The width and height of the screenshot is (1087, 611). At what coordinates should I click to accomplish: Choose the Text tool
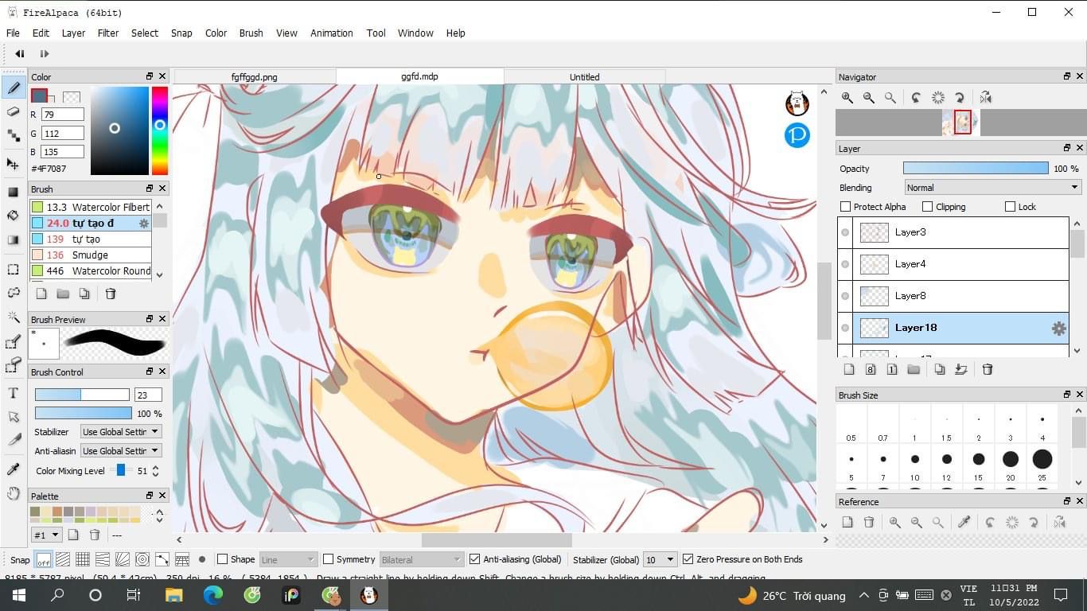[x=13, y=393]
